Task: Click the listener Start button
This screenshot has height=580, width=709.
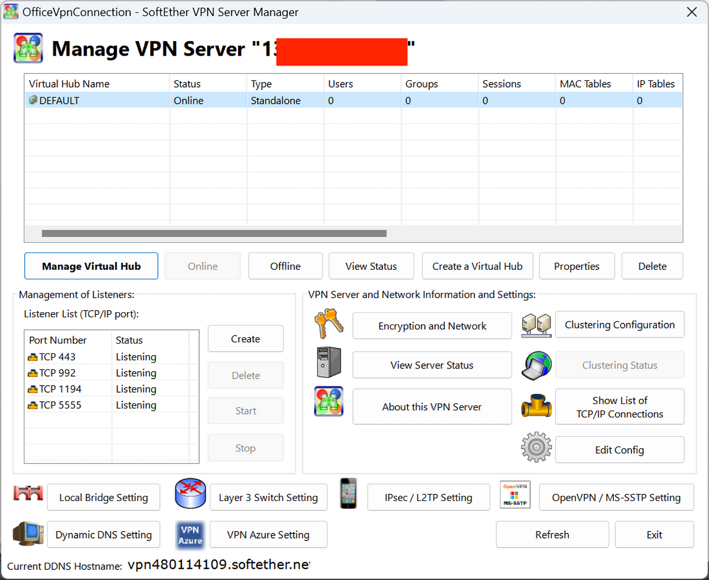Action: click(x=246, y=410)
